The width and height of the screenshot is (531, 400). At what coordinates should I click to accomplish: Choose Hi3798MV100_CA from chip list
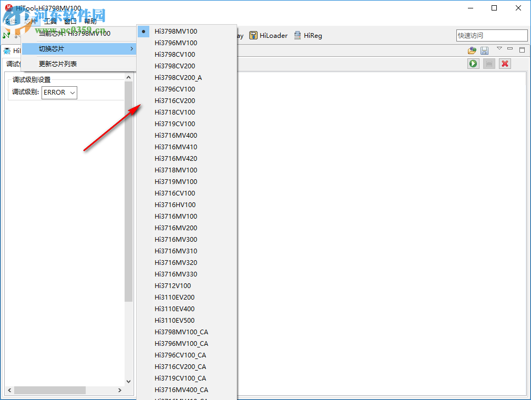[x=187, y=332]
